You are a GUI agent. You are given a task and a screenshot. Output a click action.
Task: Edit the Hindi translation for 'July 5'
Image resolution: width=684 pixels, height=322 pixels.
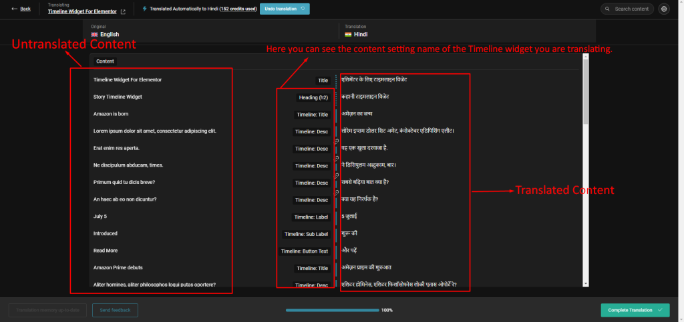(401, 217)
